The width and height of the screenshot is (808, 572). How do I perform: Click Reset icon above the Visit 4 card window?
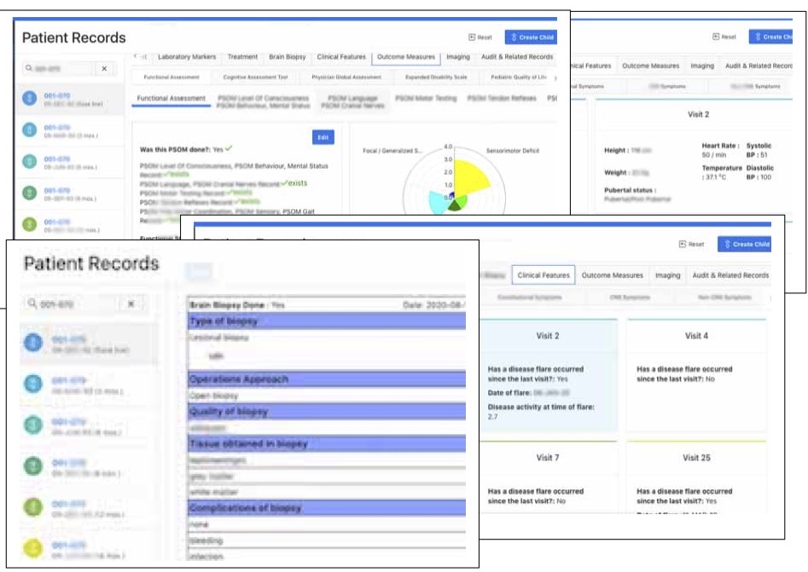pyautogui.click(x=683, y=244)
